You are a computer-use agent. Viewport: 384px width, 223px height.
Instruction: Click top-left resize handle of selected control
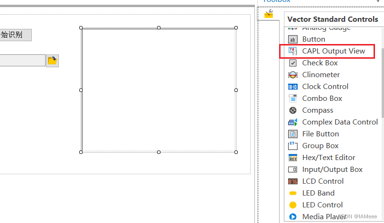[81, 28]
